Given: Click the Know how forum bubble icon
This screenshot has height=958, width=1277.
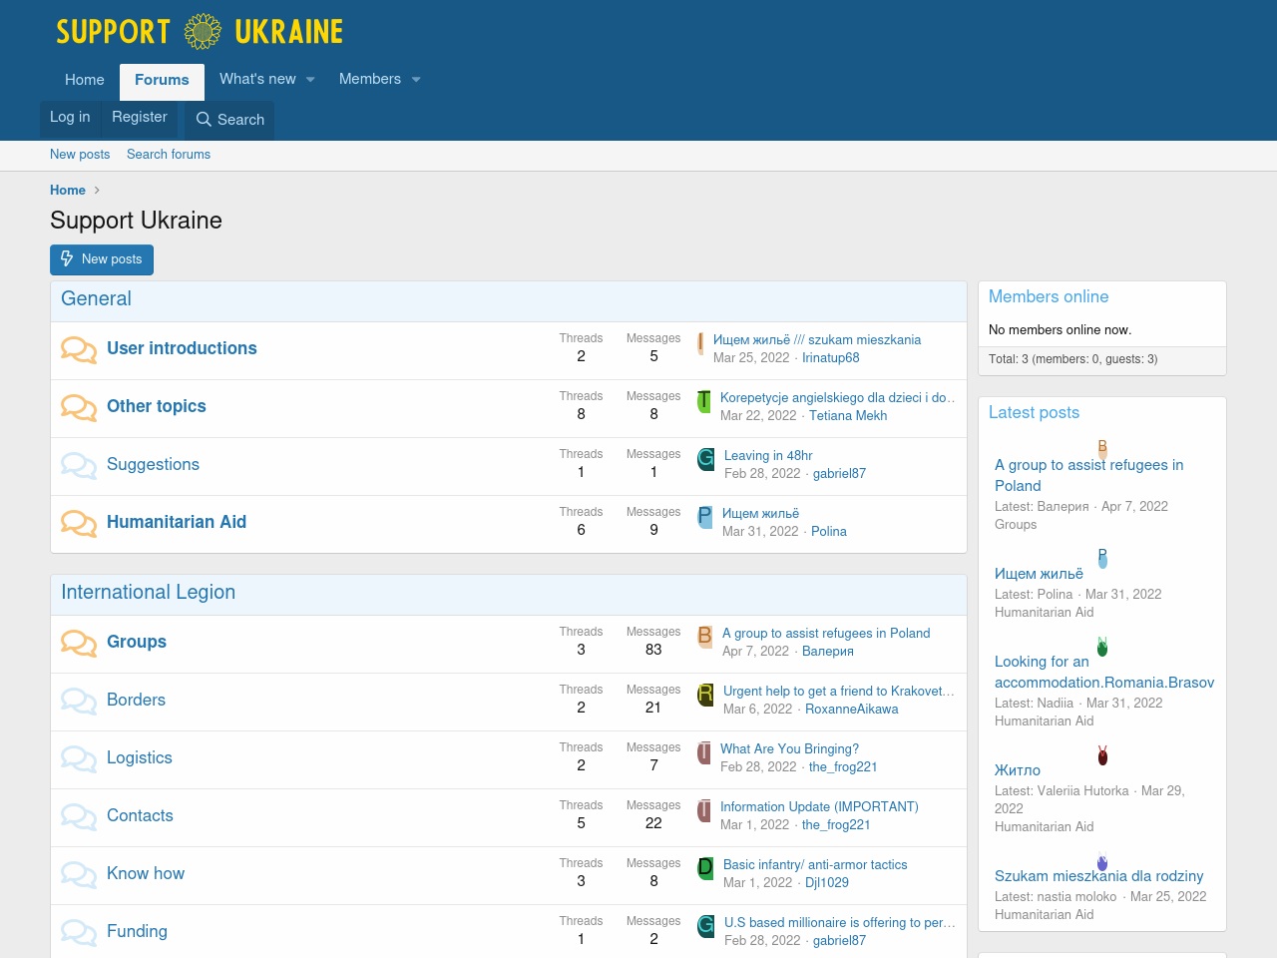Looking at the screenshot, I should pos(79,874).
